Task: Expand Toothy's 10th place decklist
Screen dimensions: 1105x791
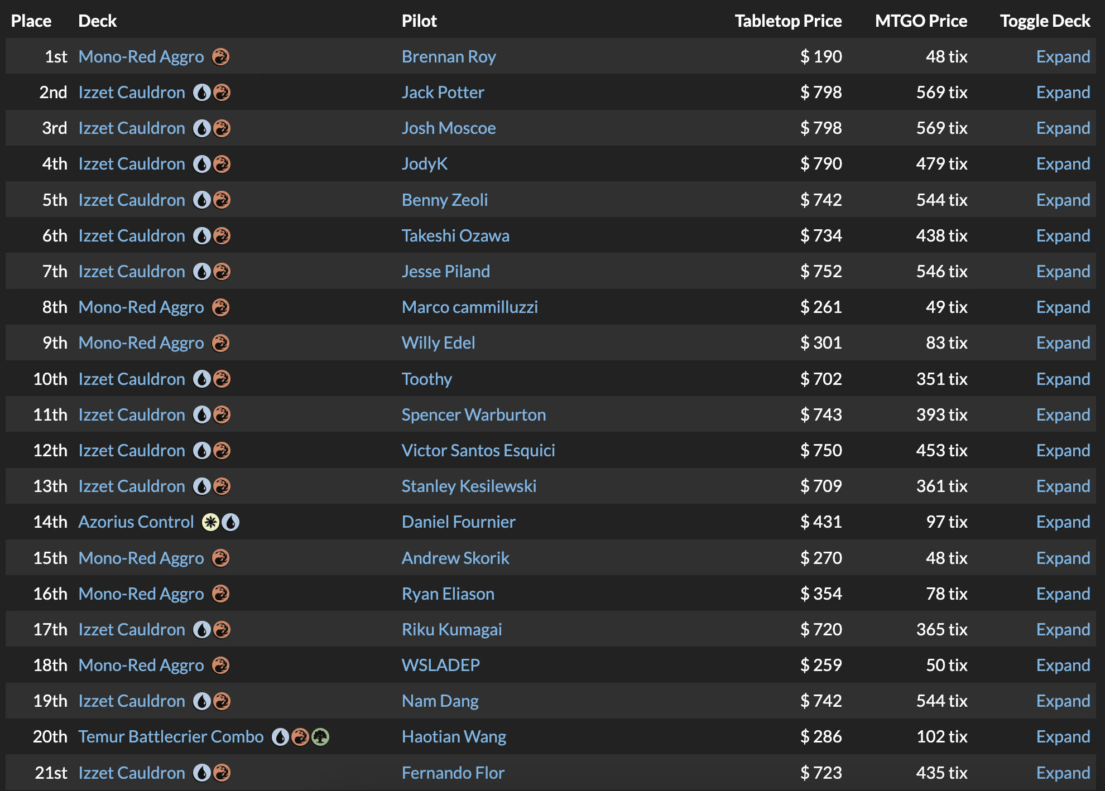Action: 1063,379
